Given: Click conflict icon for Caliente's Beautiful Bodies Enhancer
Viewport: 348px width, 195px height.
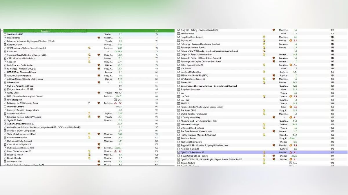Looking at the screenshot, I should [90, 55].
